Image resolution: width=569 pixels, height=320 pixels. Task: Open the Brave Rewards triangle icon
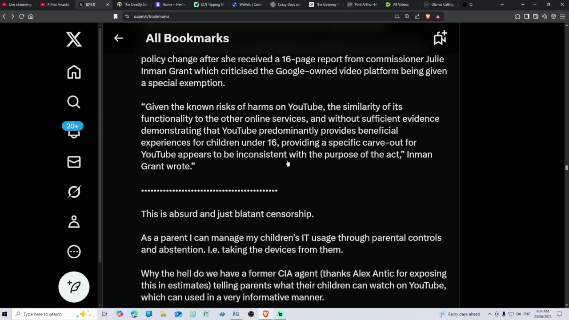point(438,16)
